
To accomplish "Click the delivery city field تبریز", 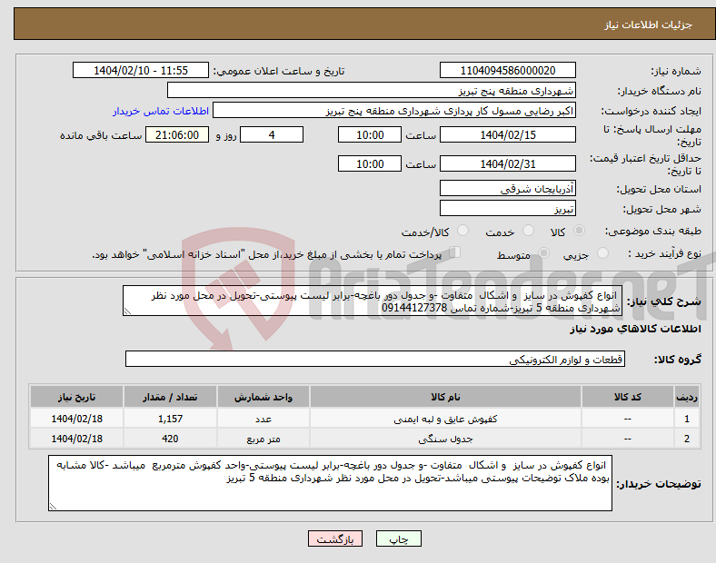I will (507, 208).
